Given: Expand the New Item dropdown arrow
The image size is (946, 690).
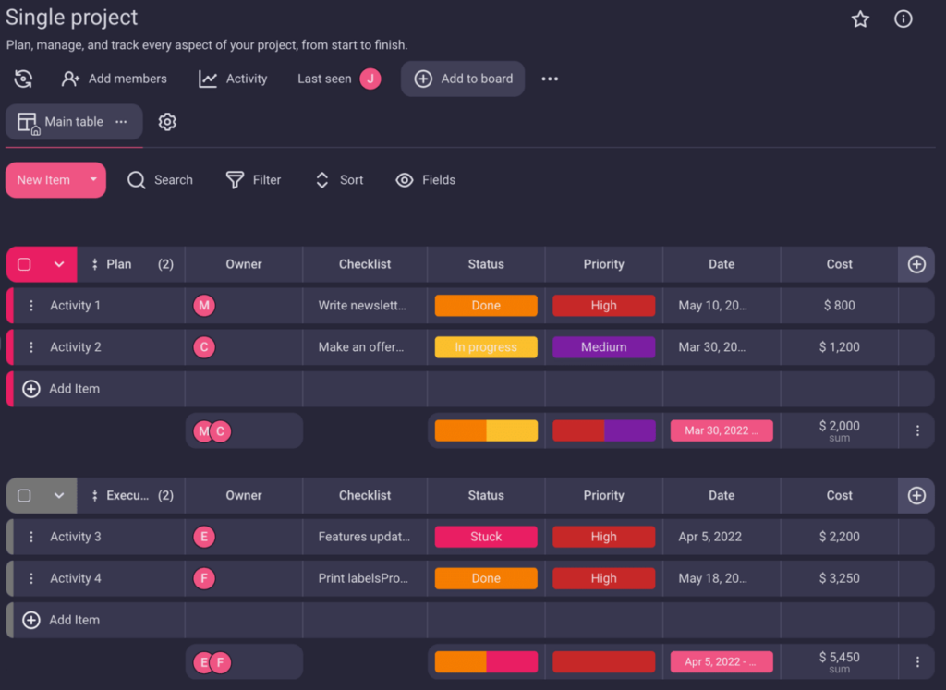Looking at the screenshot, I should [x=93, y=180].
